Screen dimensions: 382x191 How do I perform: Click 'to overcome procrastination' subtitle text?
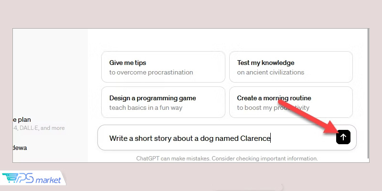coord(151,73)
